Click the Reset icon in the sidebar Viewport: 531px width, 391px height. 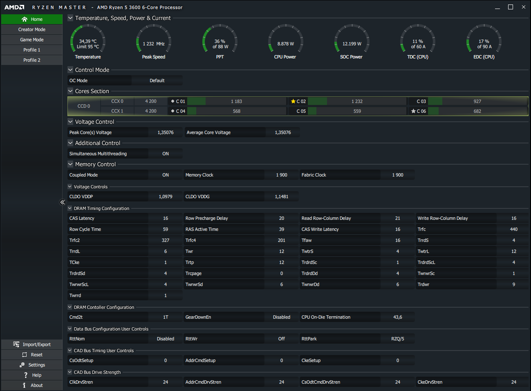[25, 355]
